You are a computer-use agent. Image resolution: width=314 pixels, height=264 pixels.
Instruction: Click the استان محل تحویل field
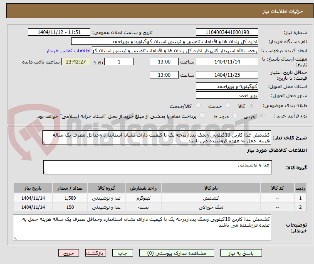pyautogui.click(x=227, y=86)
